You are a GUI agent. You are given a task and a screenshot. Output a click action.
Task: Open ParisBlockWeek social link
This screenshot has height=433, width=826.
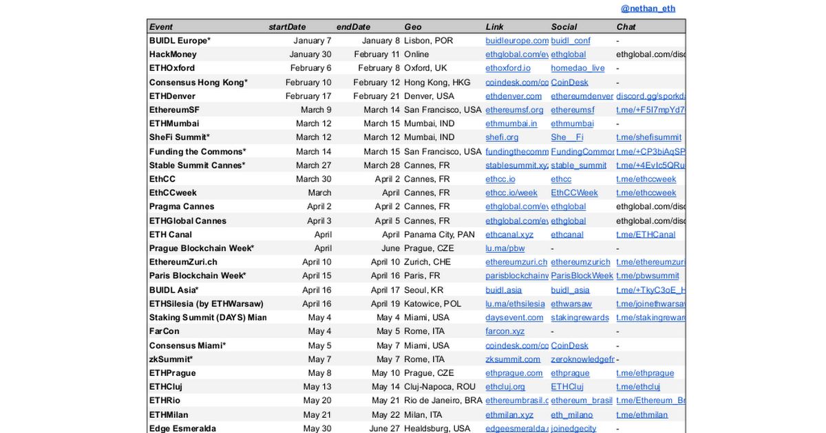click(582, 276)
